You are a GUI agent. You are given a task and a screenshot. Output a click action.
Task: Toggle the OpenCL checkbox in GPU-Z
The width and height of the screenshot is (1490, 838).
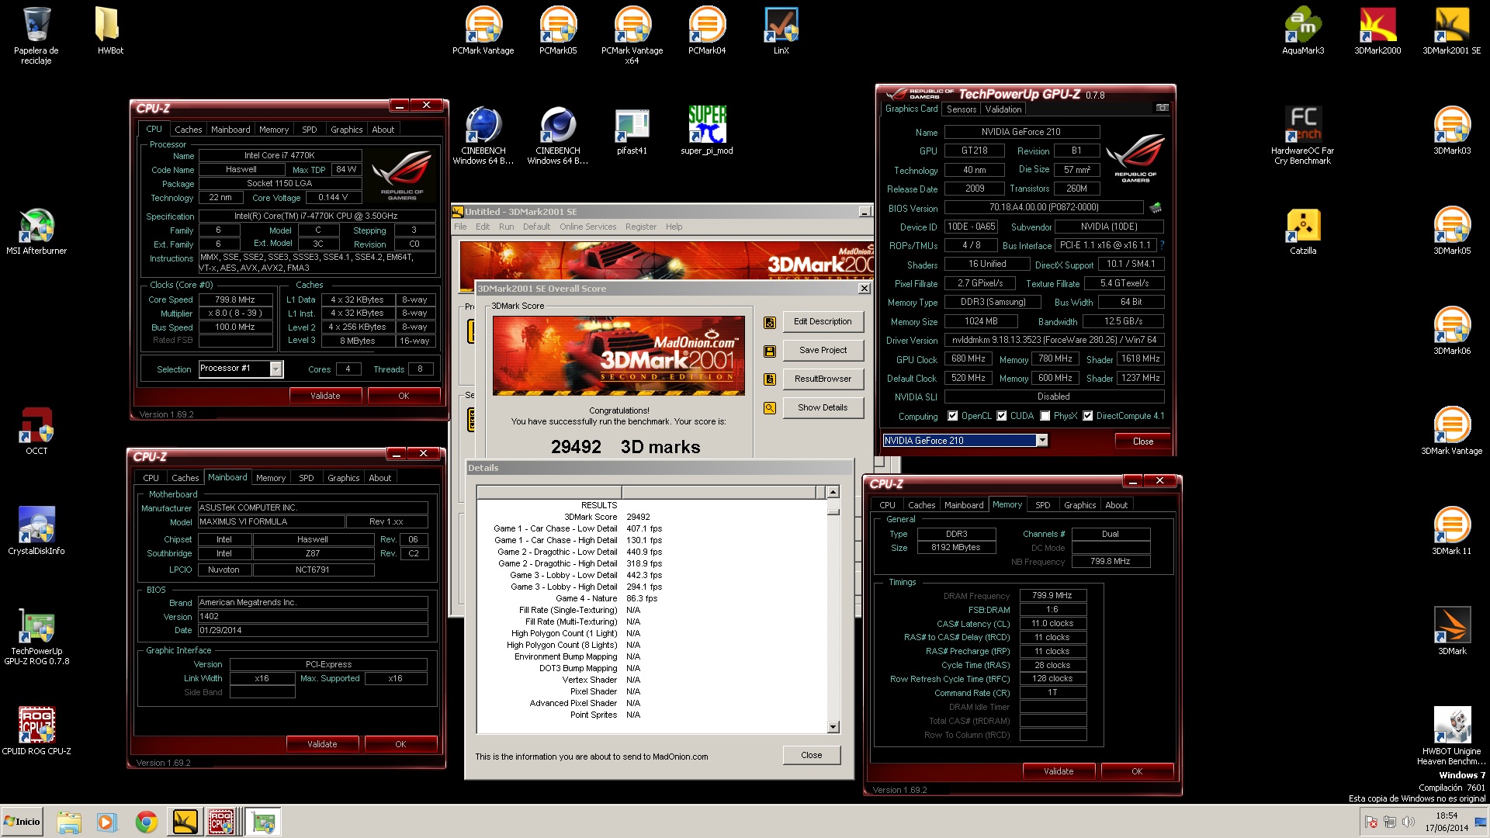953,416
